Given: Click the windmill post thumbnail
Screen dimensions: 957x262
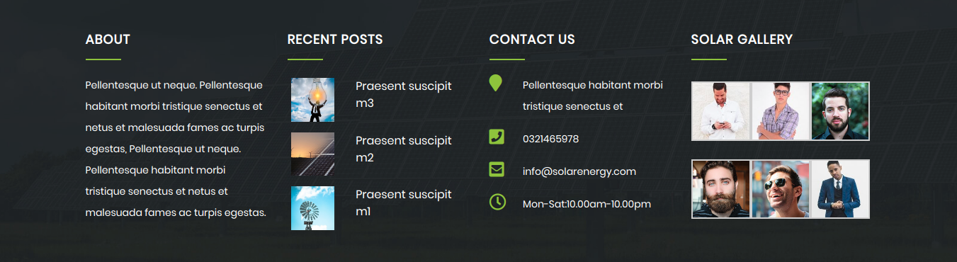Looking at the screenshot, I should 312,208.
